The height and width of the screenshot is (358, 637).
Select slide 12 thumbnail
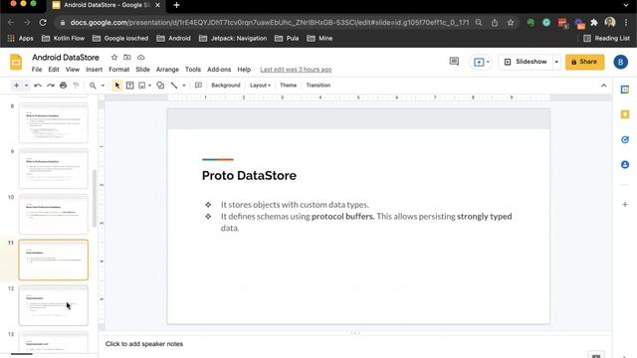[53, 305]
